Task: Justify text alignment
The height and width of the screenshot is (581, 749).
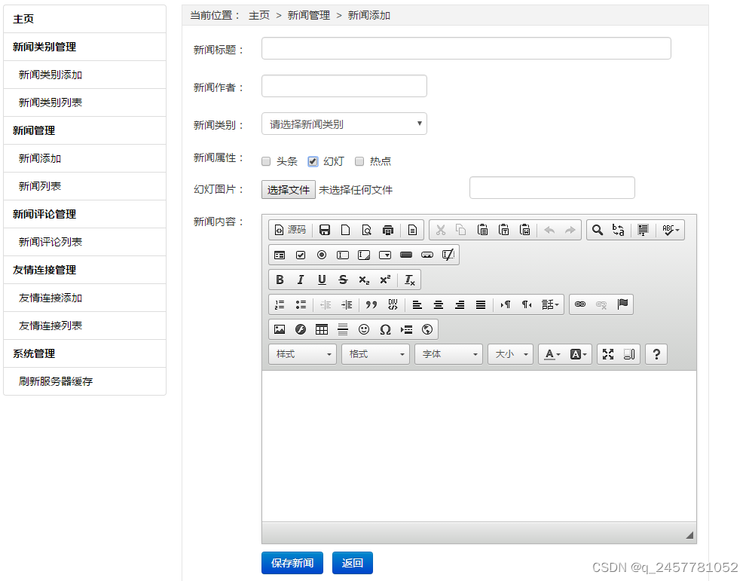Action: (481, 304)
